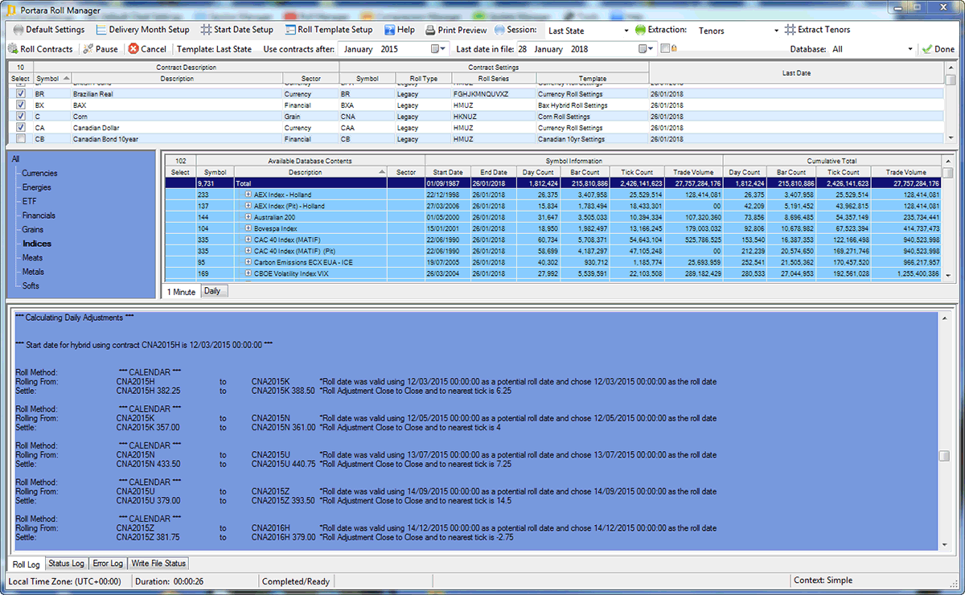Screen dimensions: 965x595
Task: Select Softs in the sector tree
Action: click(31, 285)
